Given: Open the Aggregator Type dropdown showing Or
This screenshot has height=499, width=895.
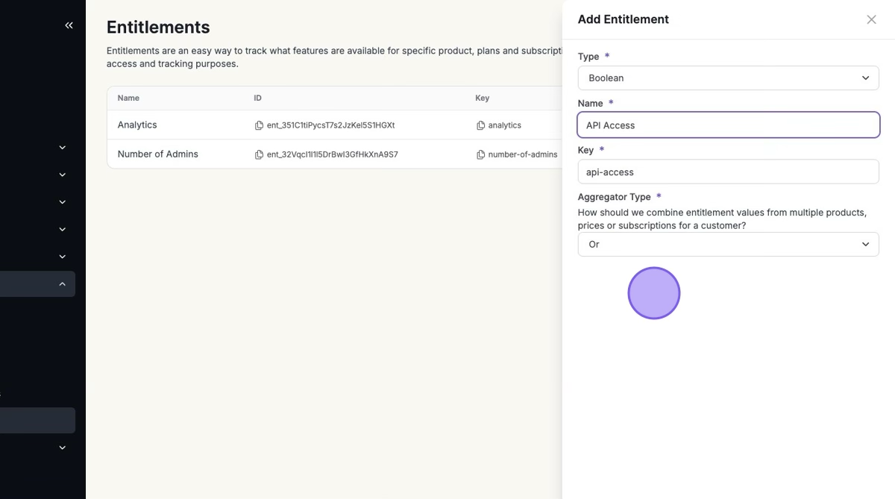Looking at the screenshot, I should click(728, 245).
